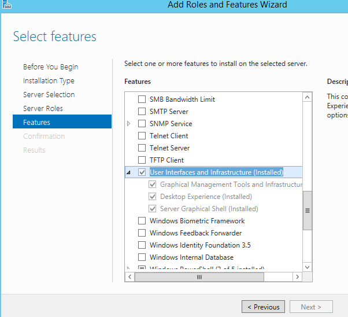Go to the Server Roles step
348x317 pixels.
(x=43, y=108)
